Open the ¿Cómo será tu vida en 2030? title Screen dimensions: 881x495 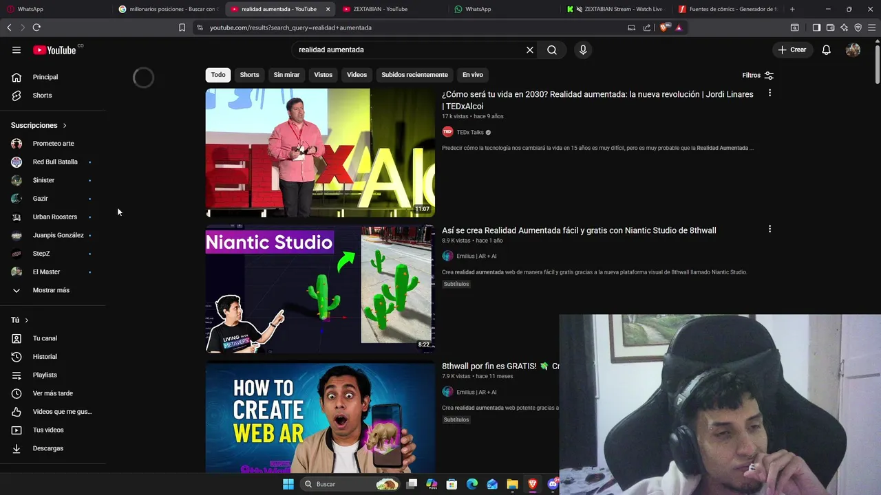coord(597,100)
